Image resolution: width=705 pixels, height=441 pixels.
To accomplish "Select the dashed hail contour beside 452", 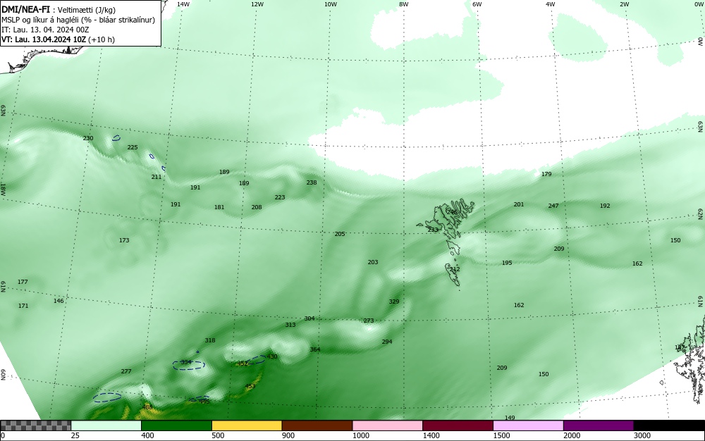I will 257,359.
